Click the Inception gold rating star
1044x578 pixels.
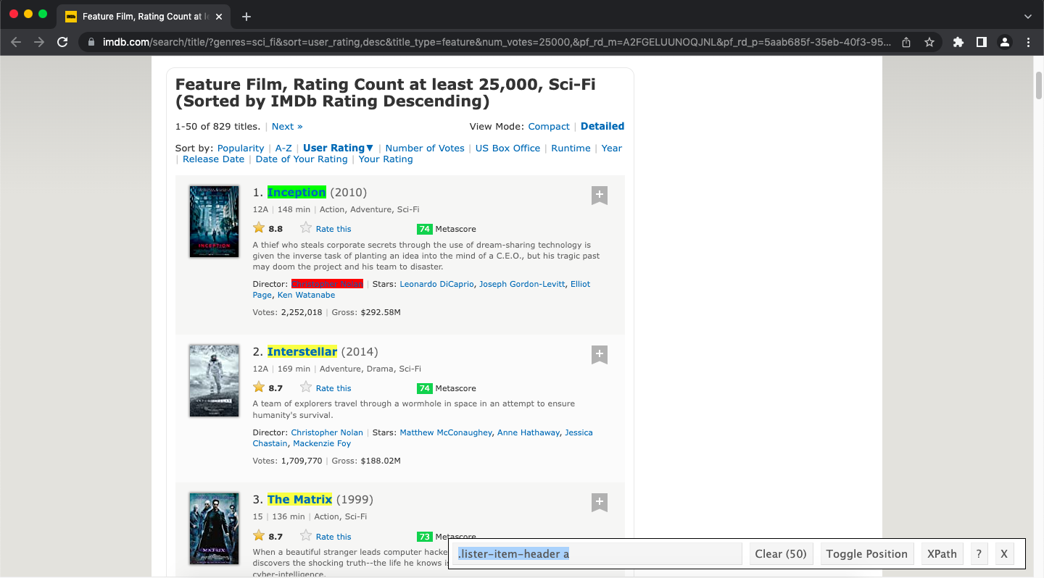(x=259, y=227)
